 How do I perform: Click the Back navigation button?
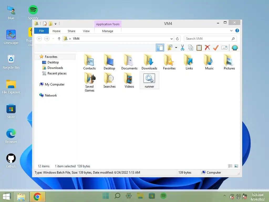pos(39,39)
